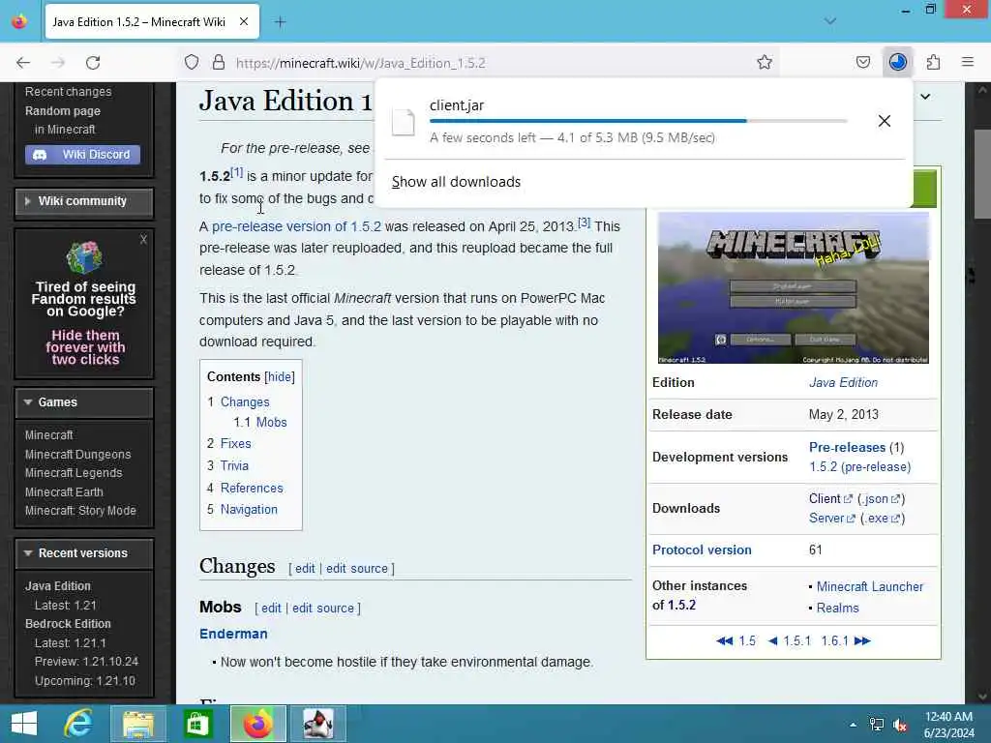Open the extensions puzzle icon
The width and height of the screenshot is (991, 743).
[x=933, y=63]
